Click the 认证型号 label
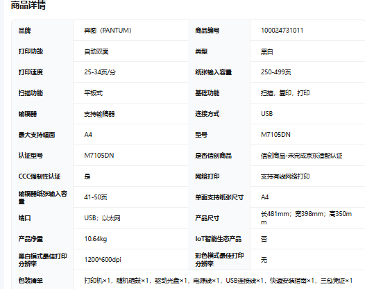 31,156
